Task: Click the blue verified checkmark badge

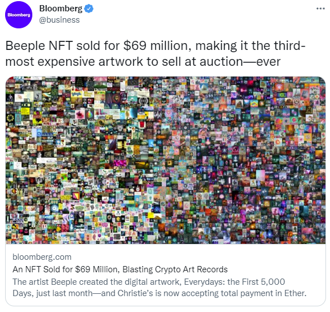Action: pos(89,9)
